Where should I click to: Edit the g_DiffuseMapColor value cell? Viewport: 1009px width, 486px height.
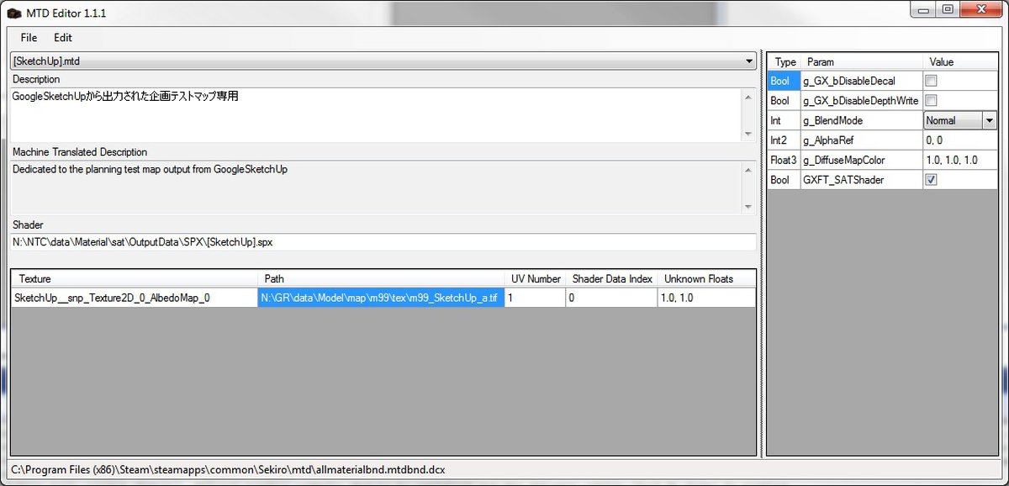(959, 160)
